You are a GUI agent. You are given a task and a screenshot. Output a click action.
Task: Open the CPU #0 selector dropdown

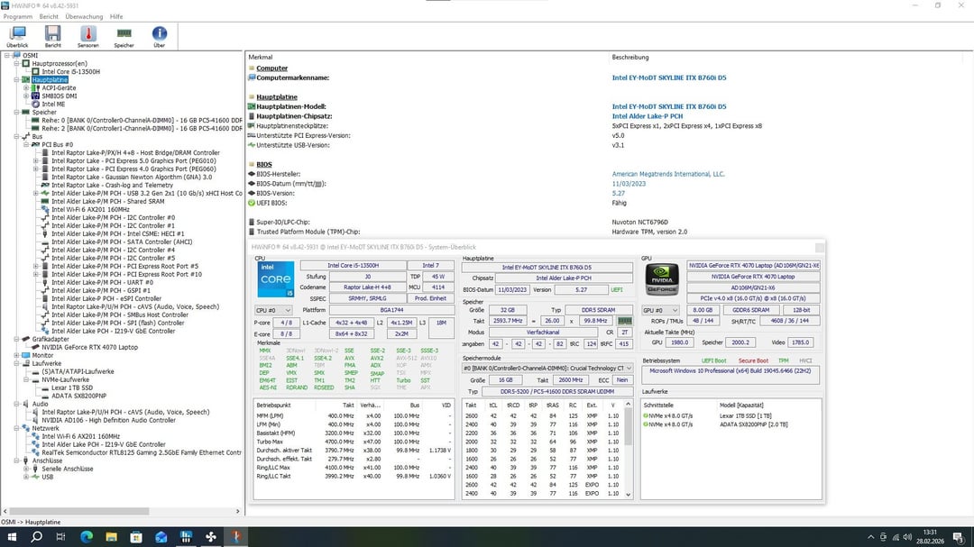click(x=273, y=310)
